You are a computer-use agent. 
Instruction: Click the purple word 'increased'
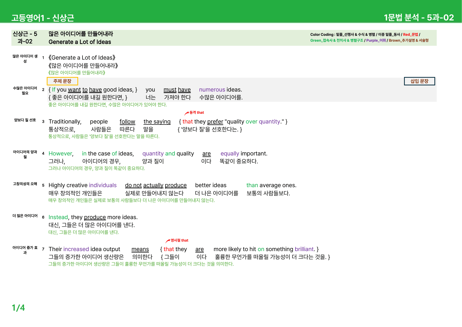click(76, 249)
